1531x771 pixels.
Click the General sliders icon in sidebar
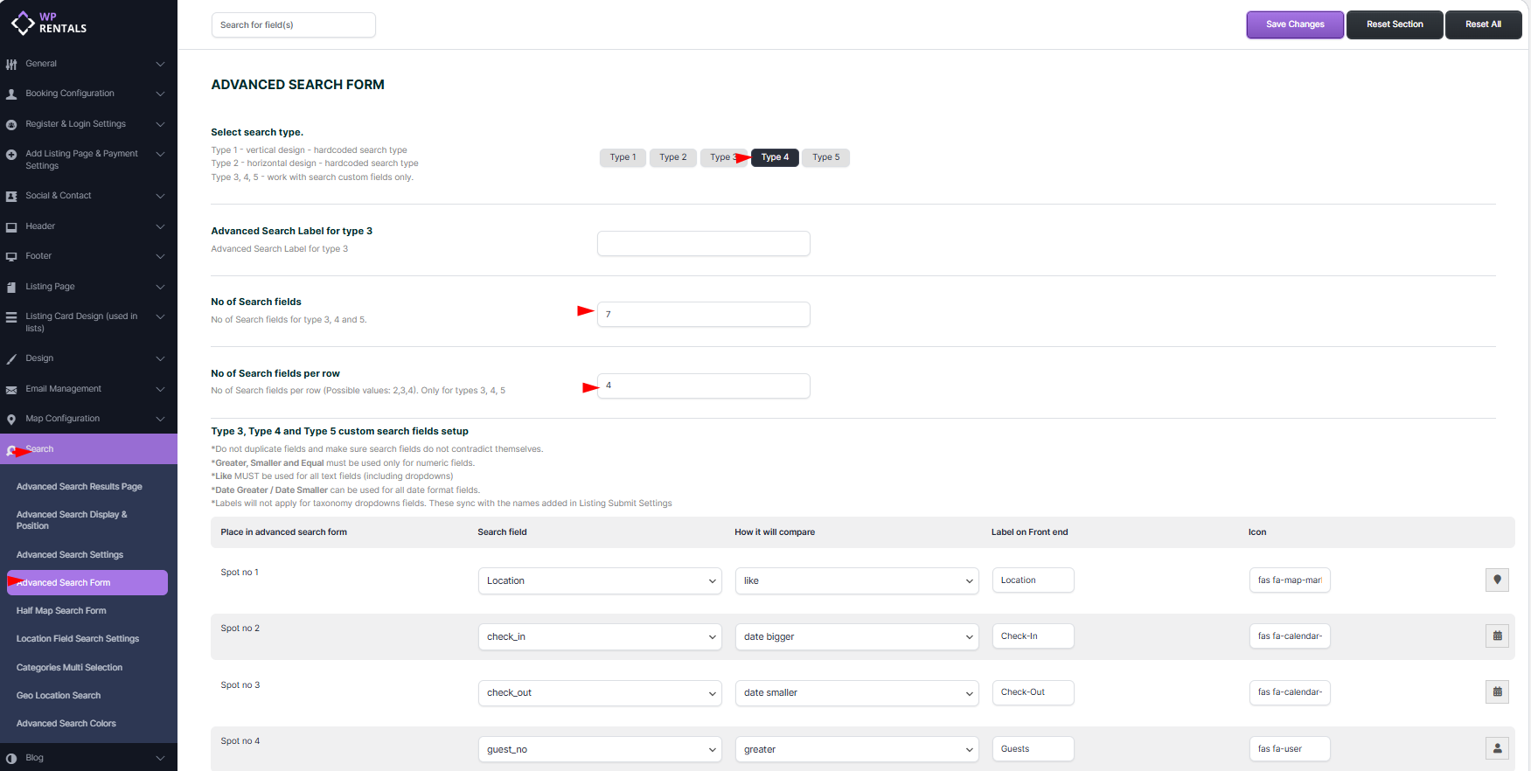(11, 64)
